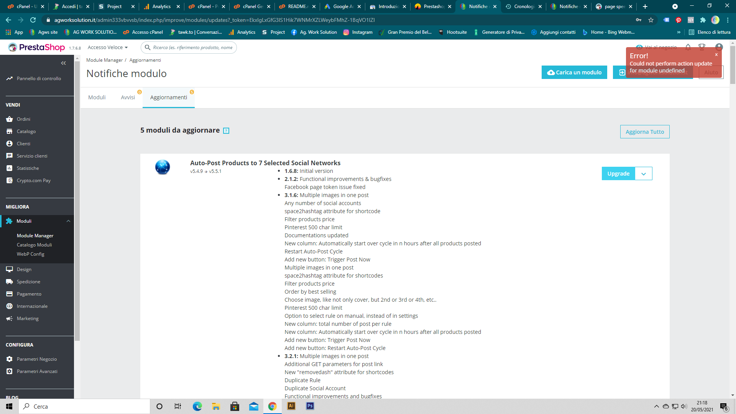Image resolution: width=736 pixels, height=414 pixels.
Task: Open the Crypto.com Pay sidebar item
Action: [33, 181]
